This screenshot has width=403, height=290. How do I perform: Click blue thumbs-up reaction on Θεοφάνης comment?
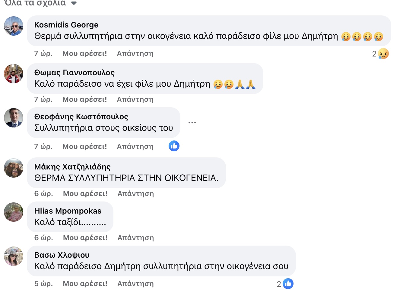[174, 146]
